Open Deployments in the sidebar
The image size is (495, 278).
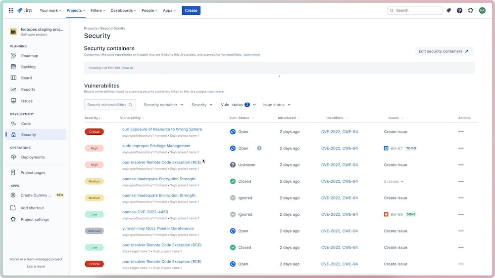[33, 157]
